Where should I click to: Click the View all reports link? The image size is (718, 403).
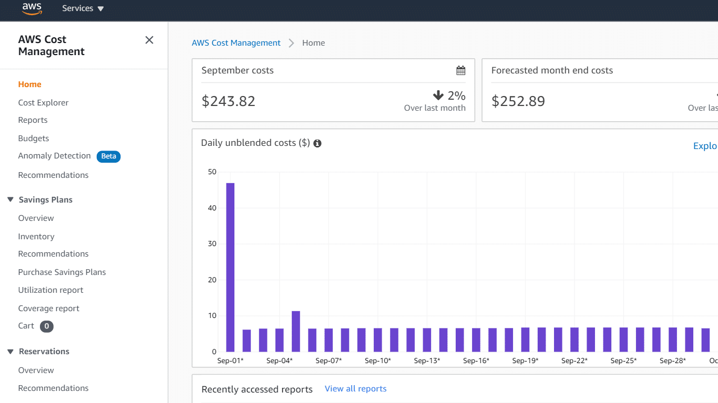tap(355, 389)
